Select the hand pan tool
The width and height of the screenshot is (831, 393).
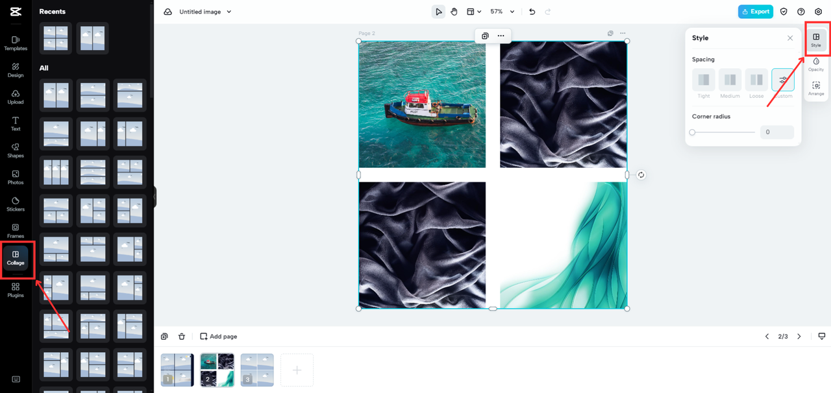[x=454, y=12]
